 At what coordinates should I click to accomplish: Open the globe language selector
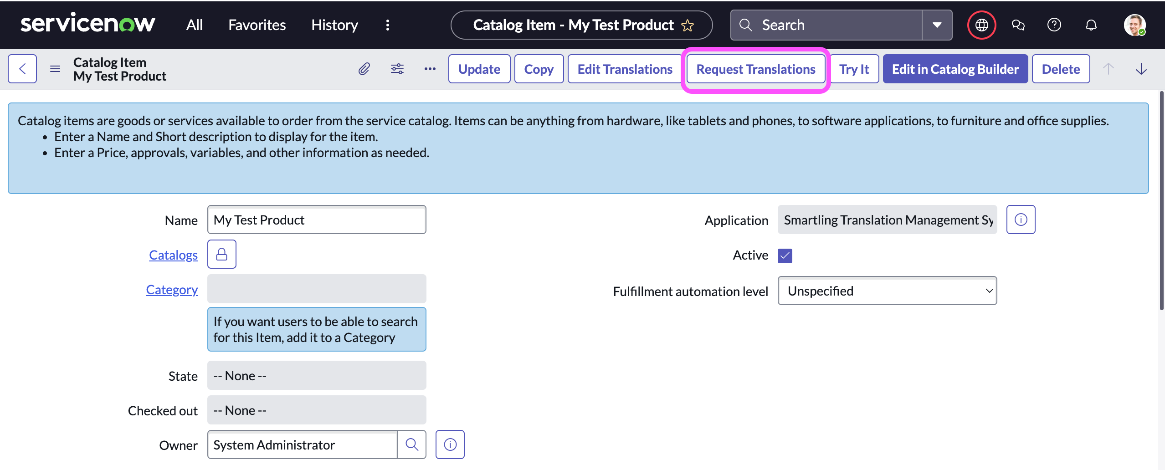point(980,25)
